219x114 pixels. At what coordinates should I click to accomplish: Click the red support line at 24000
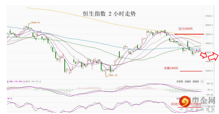[191, 71]
